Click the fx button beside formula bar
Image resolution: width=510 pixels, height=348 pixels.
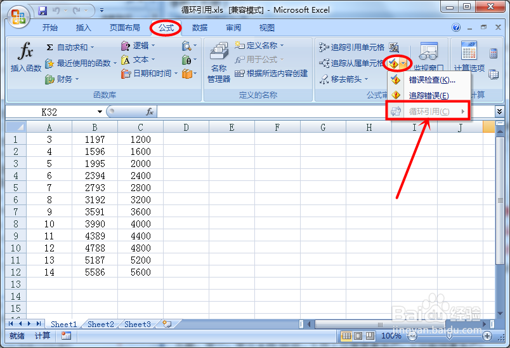[x=150, y=112]
